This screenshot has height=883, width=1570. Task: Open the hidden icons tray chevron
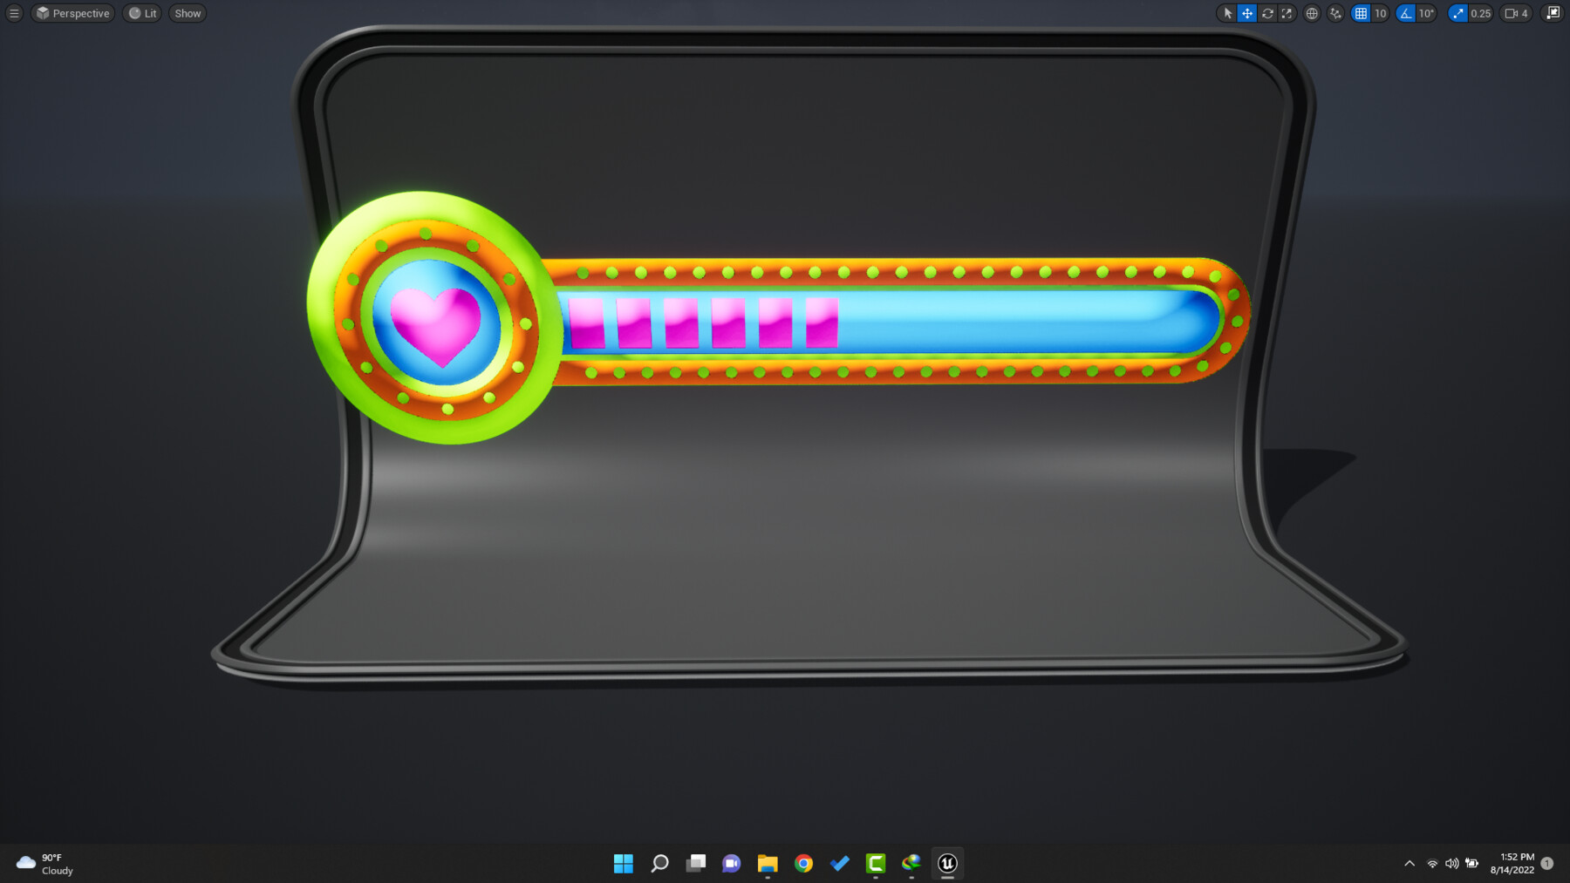pyautogui.click(x=1410, y=863)
